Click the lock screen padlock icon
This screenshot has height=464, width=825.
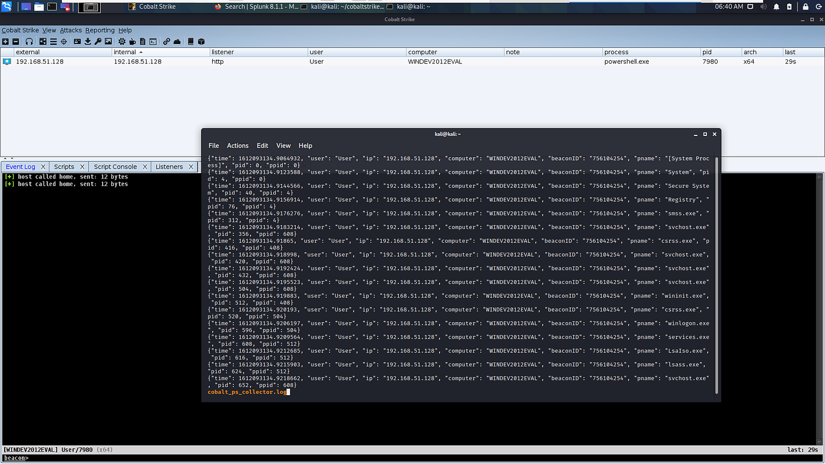tap(806, 7)
